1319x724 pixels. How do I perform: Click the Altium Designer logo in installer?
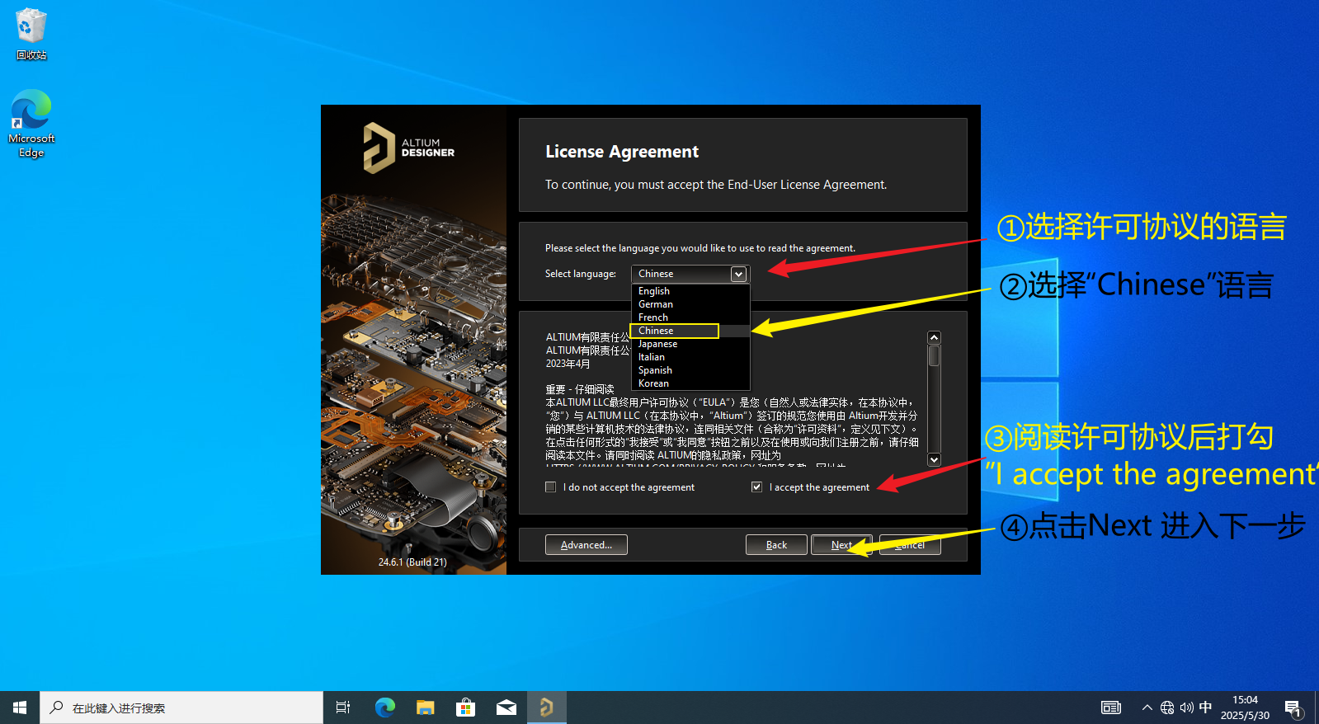(x=409, y=148)
